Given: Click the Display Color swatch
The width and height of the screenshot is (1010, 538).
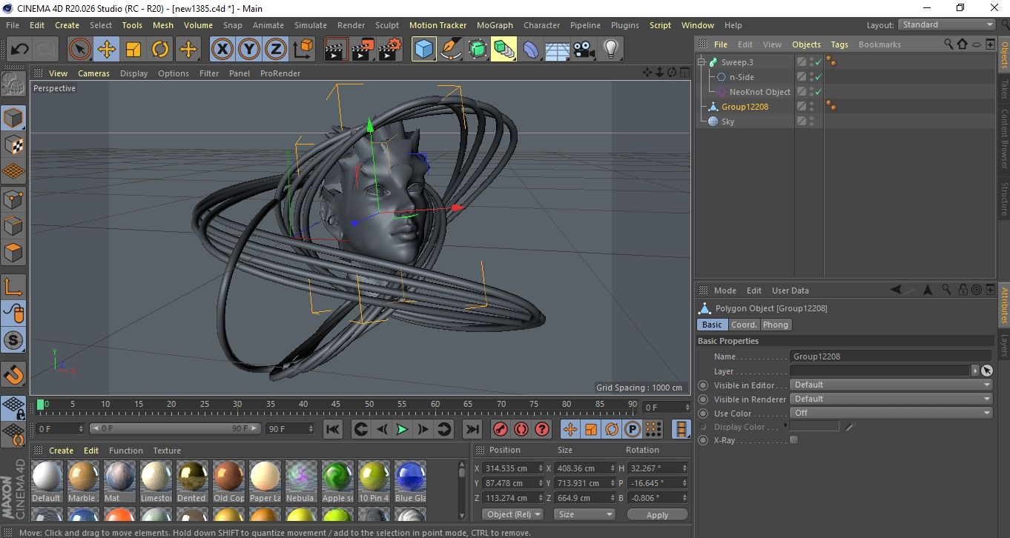Looking at the screenshot, I should tap(814, 427).
